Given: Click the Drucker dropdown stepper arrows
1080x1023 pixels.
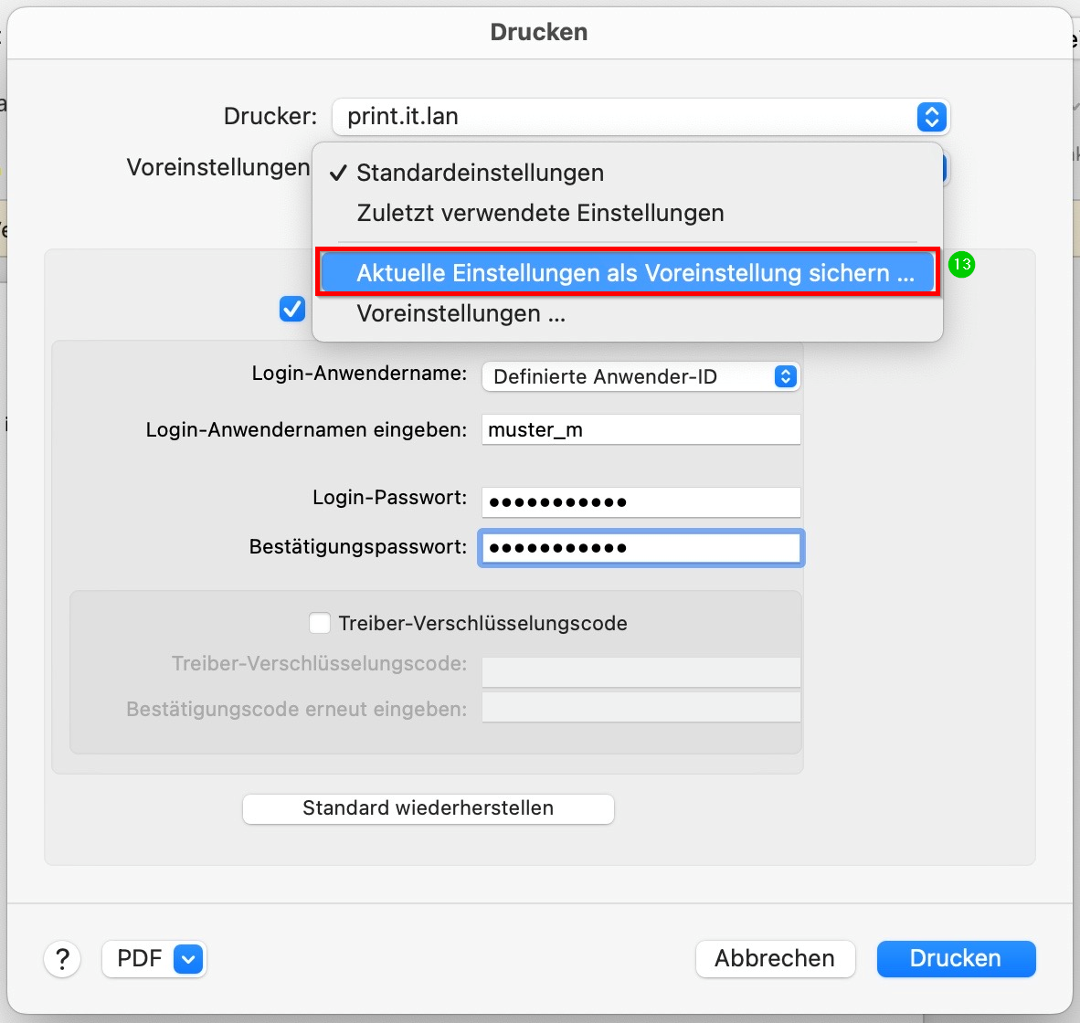Looking at the screenshot, I should (931, 117).
